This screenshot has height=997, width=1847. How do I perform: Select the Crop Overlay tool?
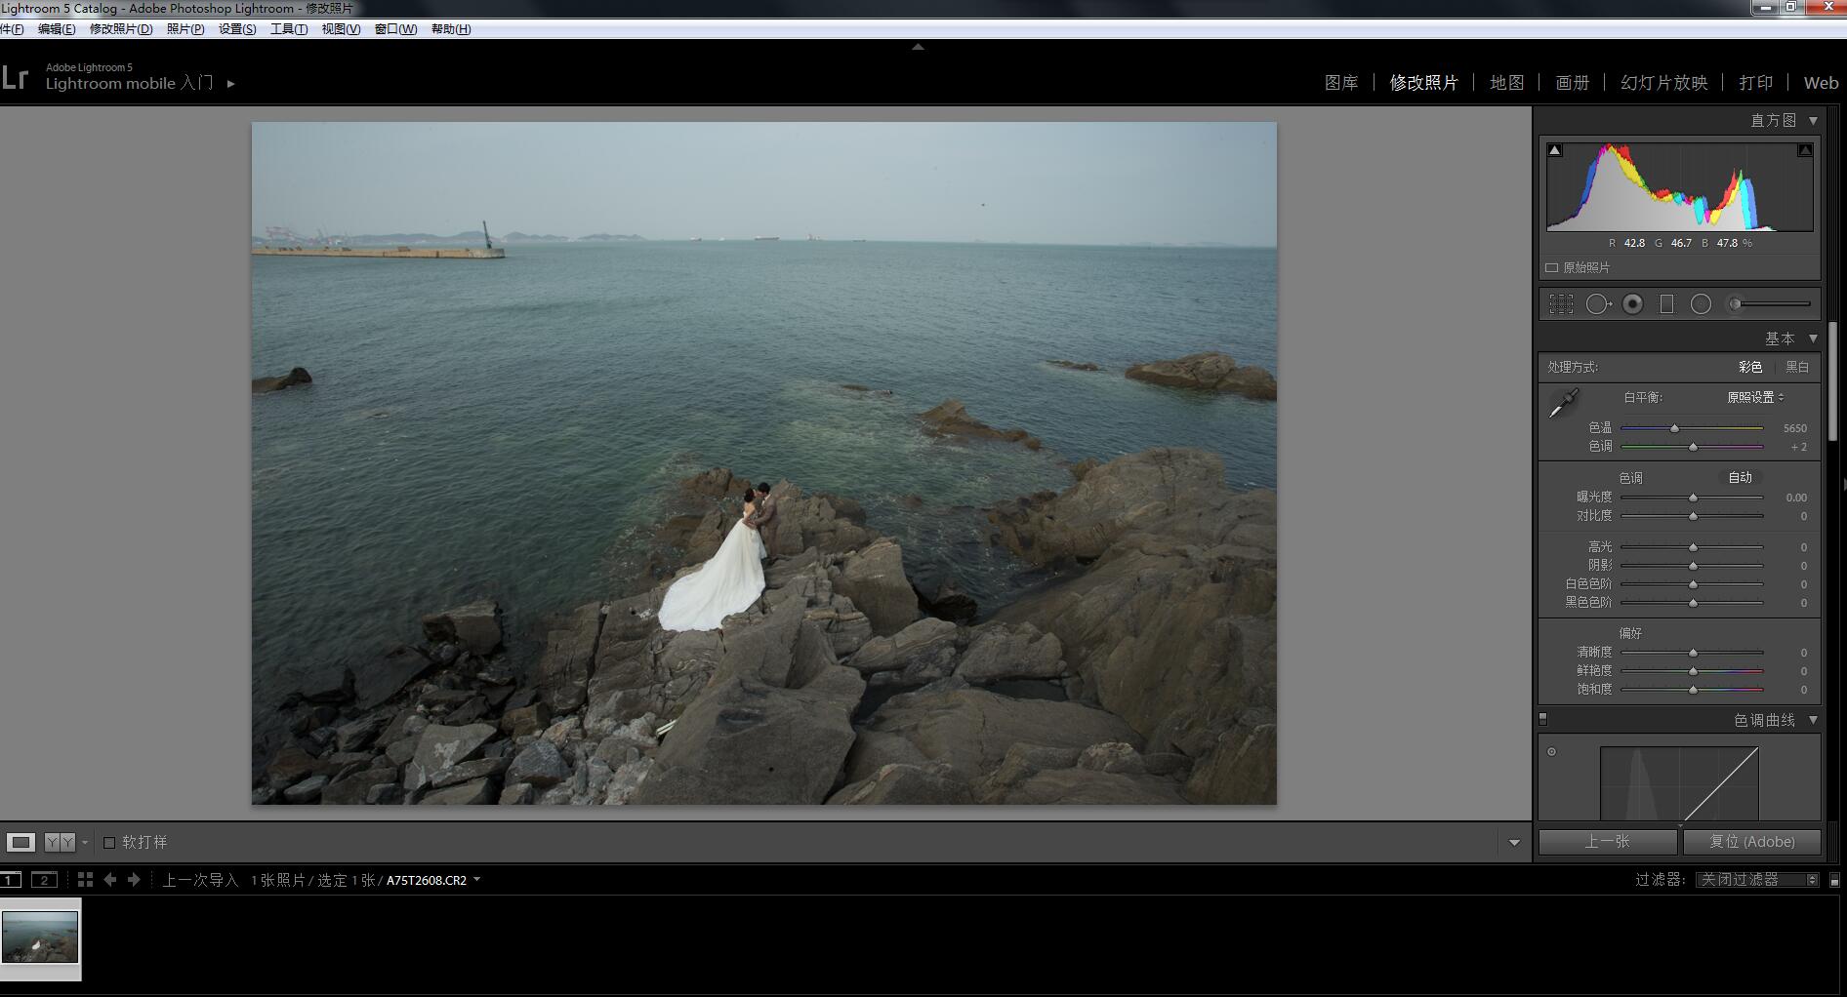click(1561, 304)
